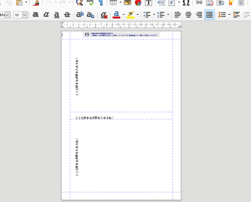The height and width of the screenshot is (202, 251).
Task: Toggle the unordered bullet list
Action: coord(147,15)
